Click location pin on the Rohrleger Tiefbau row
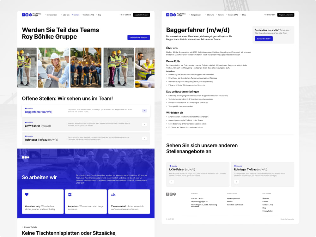 (26, 136)
